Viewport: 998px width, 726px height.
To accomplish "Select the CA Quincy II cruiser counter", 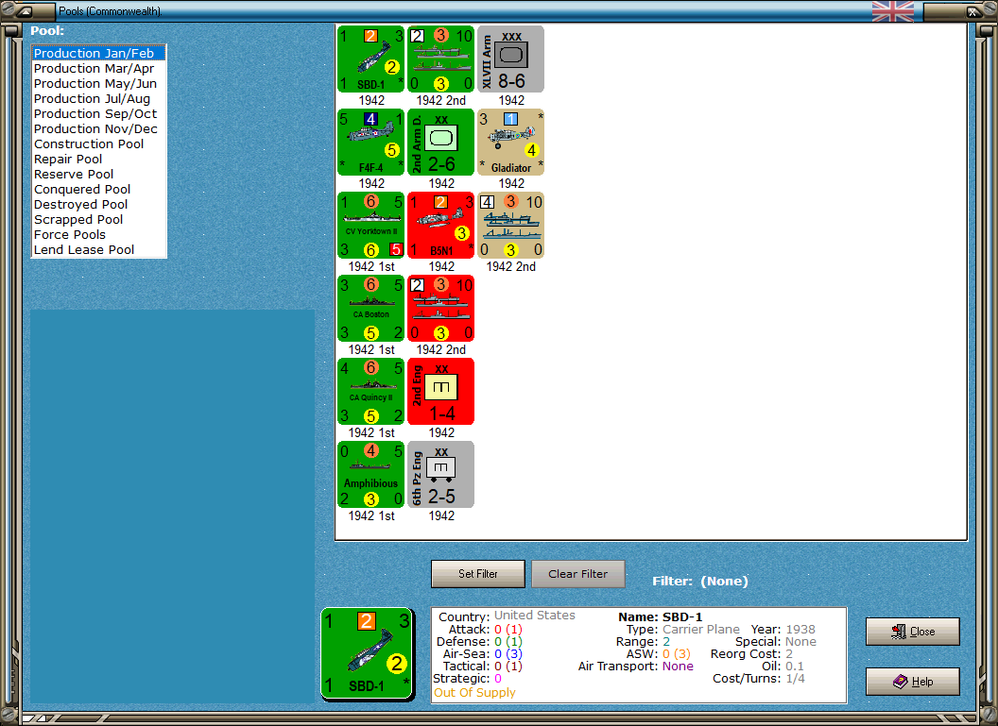I will 371,392.
